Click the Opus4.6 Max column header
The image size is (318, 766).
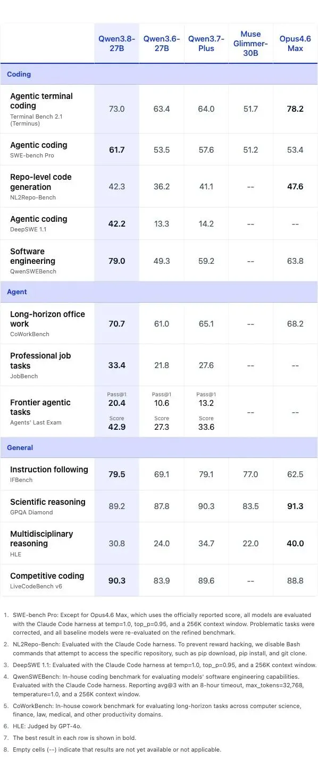coord(295,43)
